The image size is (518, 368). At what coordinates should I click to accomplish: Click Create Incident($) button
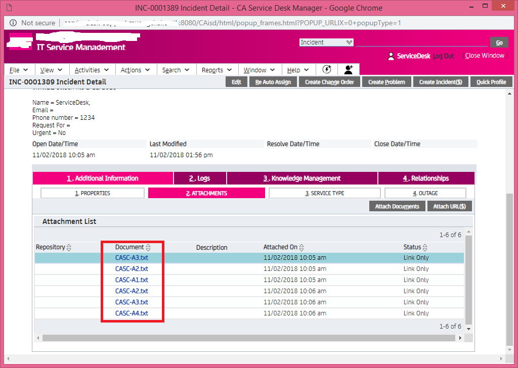441,82
